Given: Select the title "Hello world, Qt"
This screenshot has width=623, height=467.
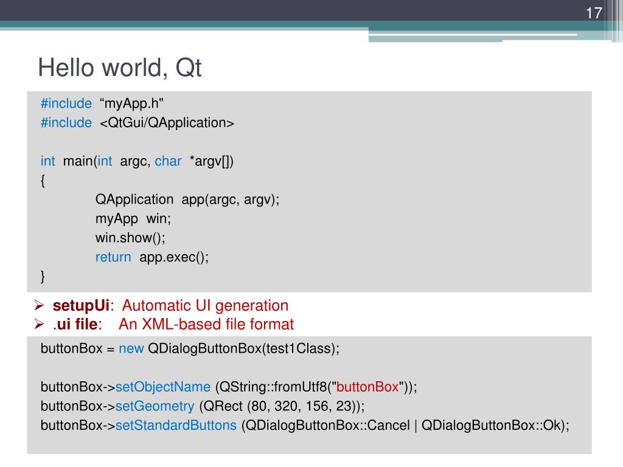Looking at the screenshot, I should (120, 67).
